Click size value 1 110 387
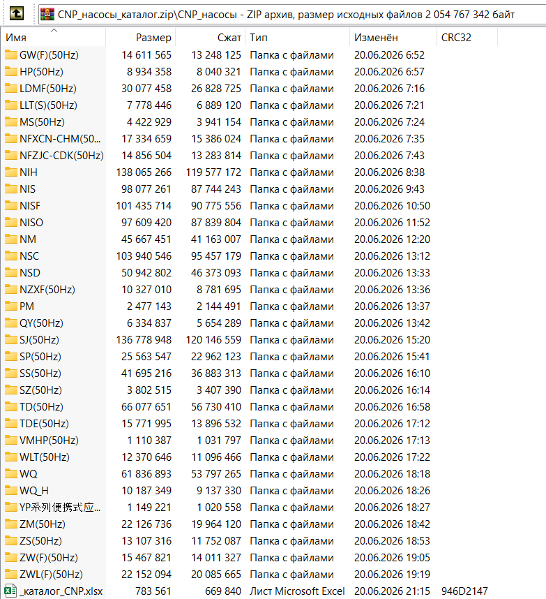The height and width of the screenshot is (599, 546). point(149,441)
